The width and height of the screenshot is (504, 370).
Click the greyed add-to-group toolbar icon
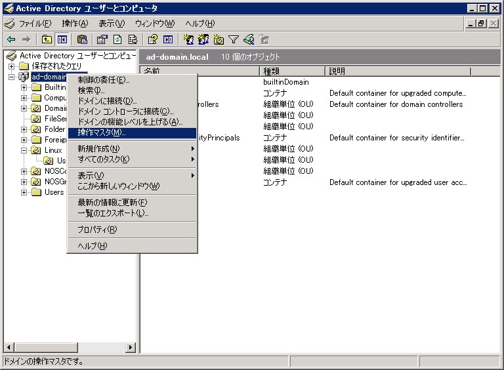point(264,39)
